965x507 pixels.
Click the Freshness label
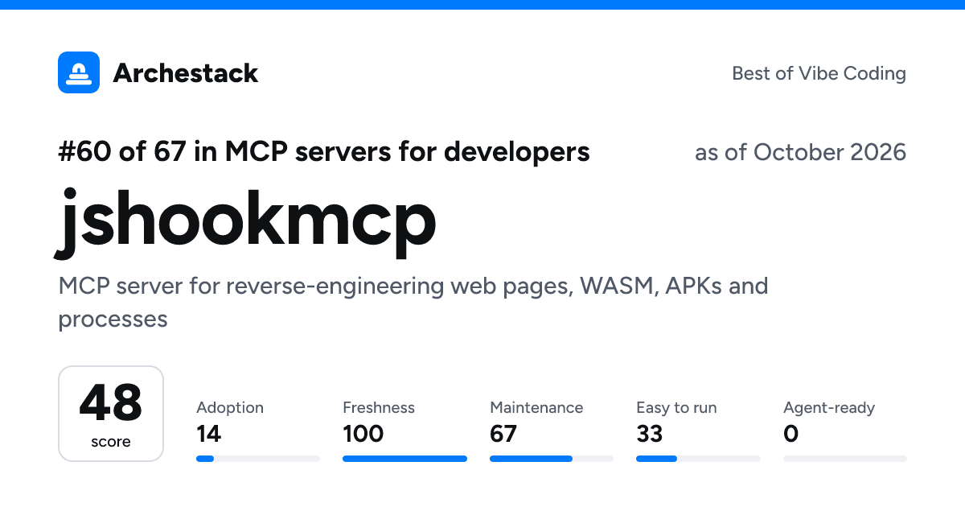click(379, 408)
